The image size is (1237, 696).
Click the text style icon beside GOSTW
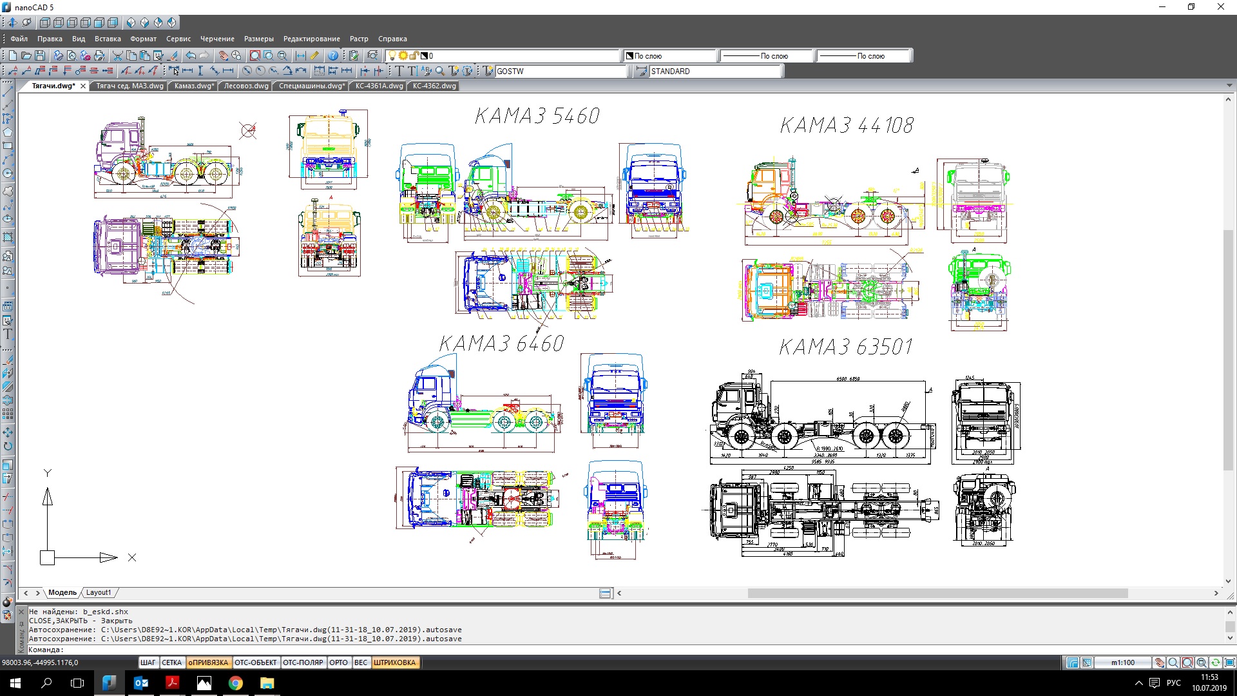pyautogui.click(x=488, y=71)
